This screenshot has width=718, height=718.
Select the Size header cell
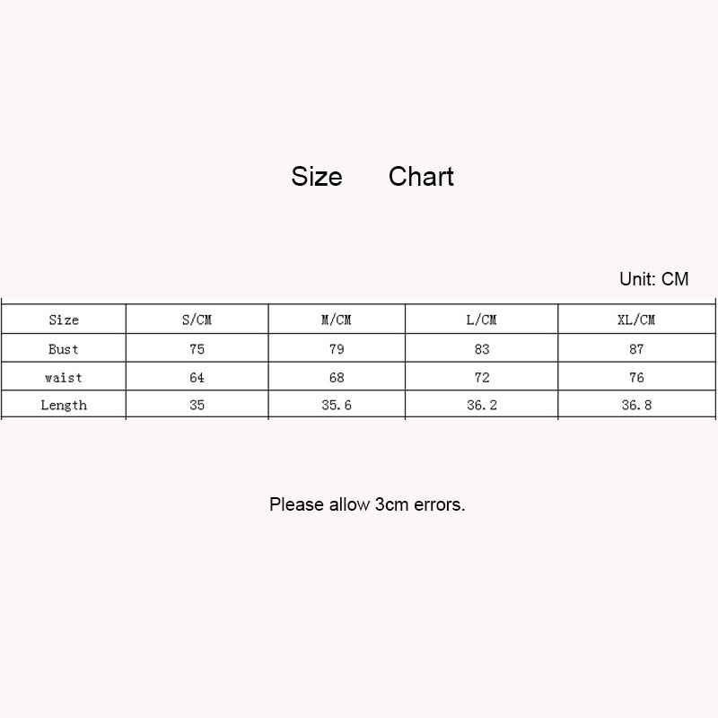64,320
